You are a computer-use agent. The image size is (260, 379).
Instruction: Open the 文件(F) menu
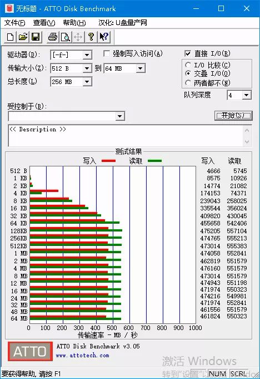point(14,23)
